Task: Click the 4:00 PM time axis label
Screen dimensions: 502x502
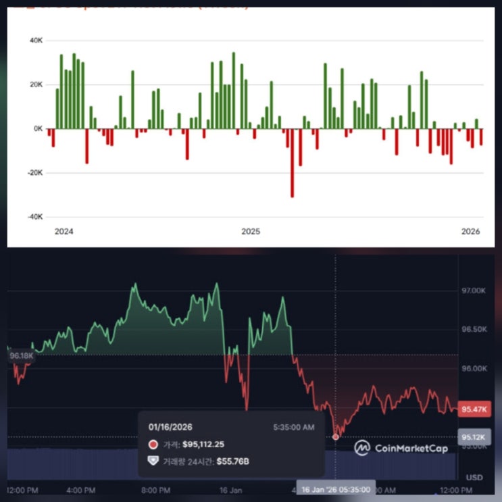Action: tap(80, 490)
